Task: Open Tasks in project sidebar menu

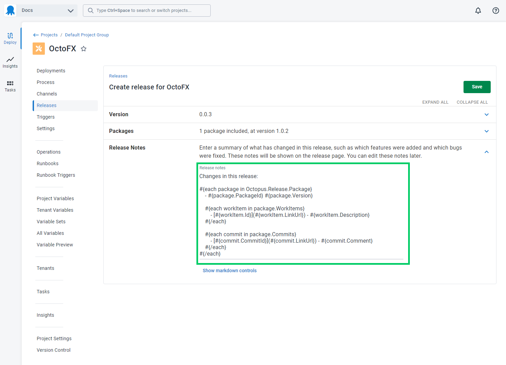Action: point(43,292)
